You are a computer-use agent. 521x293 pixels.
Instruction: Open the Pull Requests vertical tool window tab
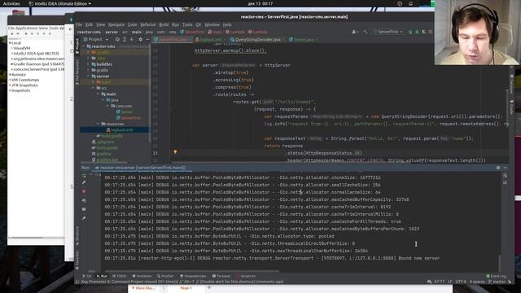tap(77, 72)
